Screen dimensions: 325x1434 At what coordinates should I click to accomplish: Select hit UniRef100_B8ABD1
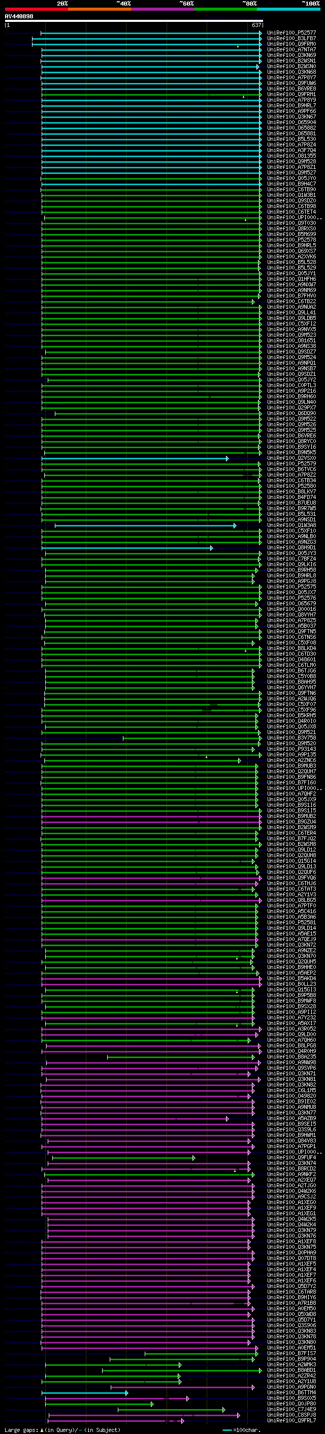click(291, 1370)
